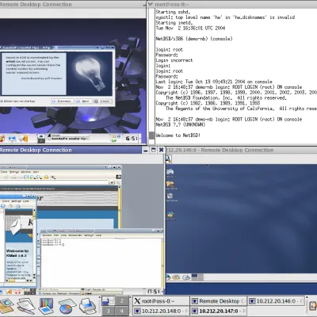Open View menu in remote Konsole window

coord(63,235)
